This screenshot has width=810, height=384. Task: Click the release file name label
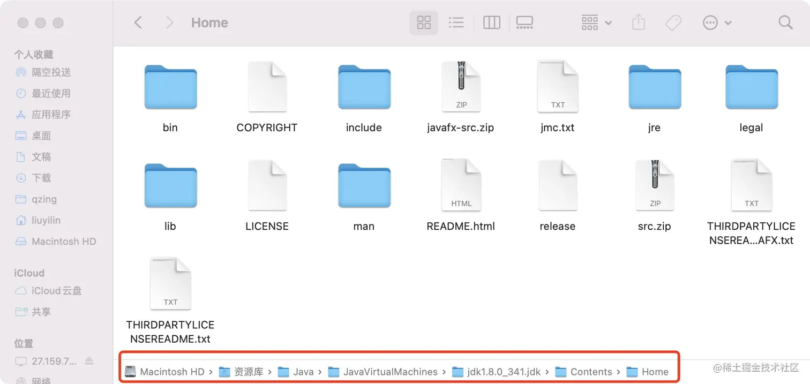pos(558,226)
